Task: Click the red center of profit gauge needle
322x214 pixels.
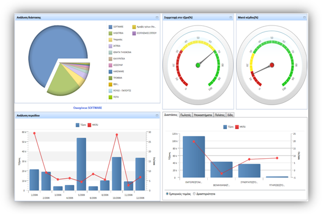Action: point(272,65)
